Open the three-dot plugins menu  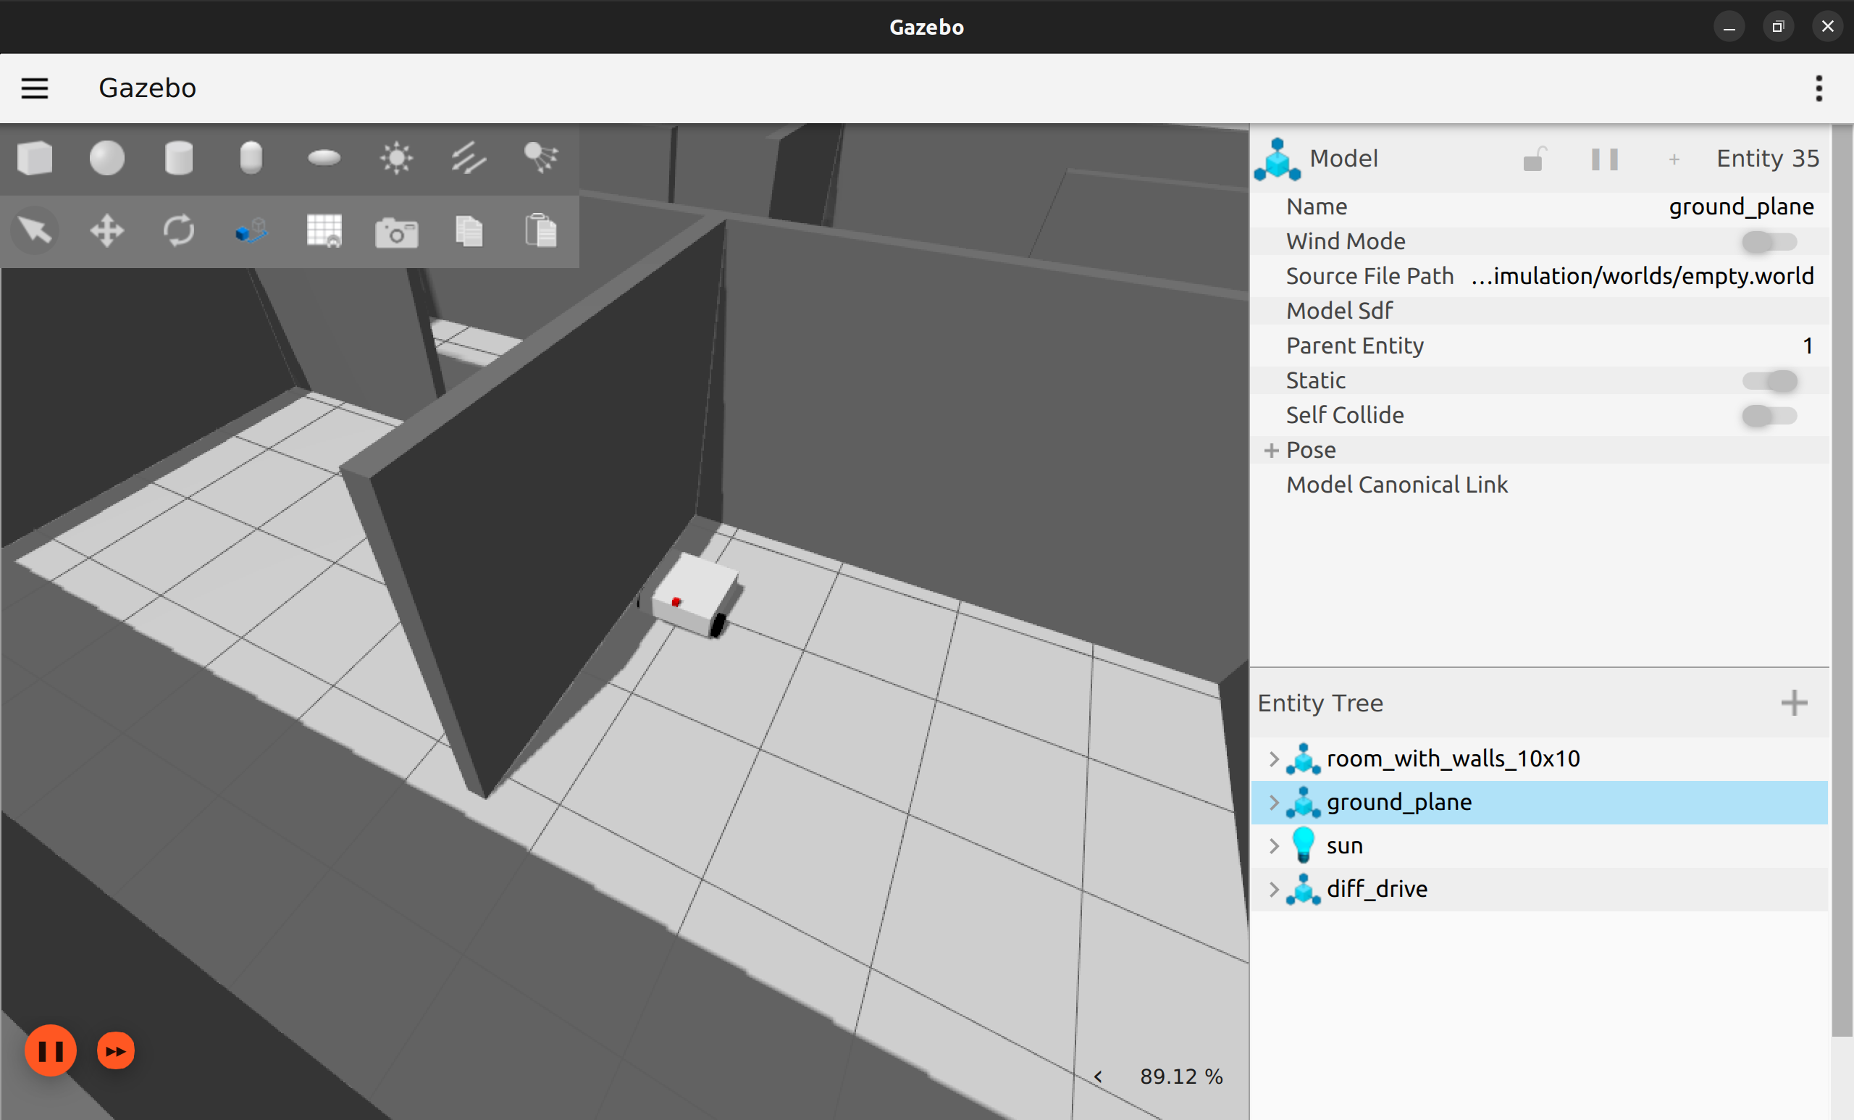[x=1819, y=89]
